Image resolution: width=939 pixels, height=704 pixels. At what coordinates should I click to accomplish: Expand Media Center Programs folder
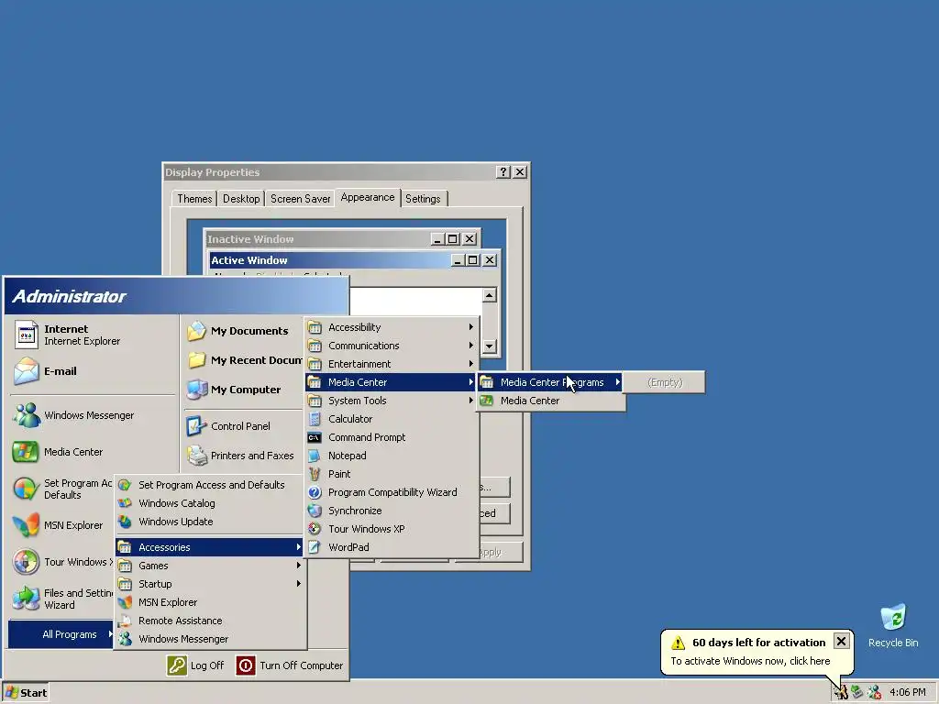pyautogui.click(x=551, y=382)
